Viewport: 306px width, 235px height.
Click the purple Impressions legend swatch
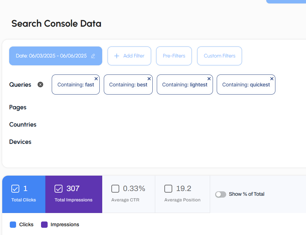pos(44,224)
